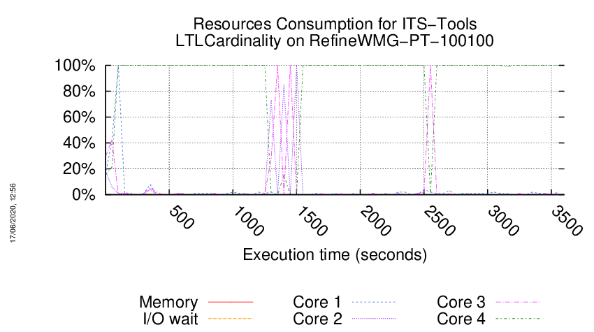Click the Core 2 legend label
The image size is (594, 332).
(317, 319)
